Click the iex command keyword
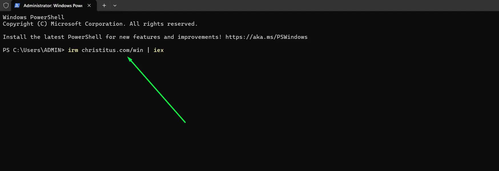The width and height of the screenshot is (499, 171). pos(159,50)
